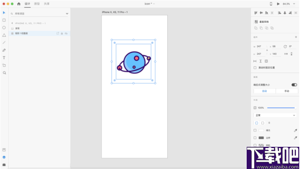Align selection to left edge
Screen dimensions: 300x169
(279, 13)
